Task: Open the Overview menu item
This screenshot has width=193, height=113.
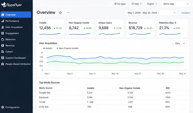Action: tap(16, 15)
